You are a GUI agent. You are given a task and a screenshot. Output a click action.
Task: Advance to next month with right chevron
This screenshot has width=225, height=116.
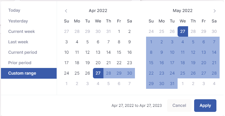(x=214, y=11)
